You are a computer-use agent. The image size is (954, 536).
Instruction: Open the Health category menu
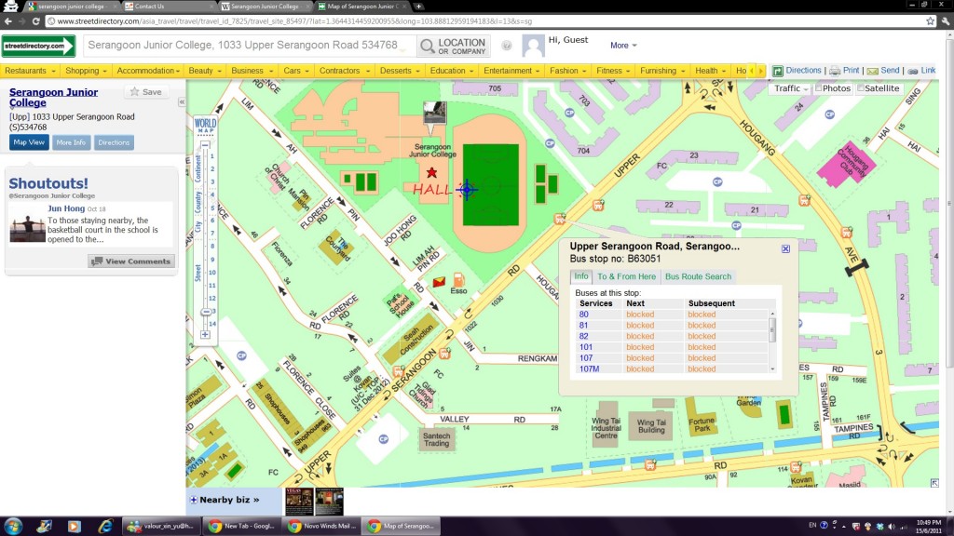(710, 71)
